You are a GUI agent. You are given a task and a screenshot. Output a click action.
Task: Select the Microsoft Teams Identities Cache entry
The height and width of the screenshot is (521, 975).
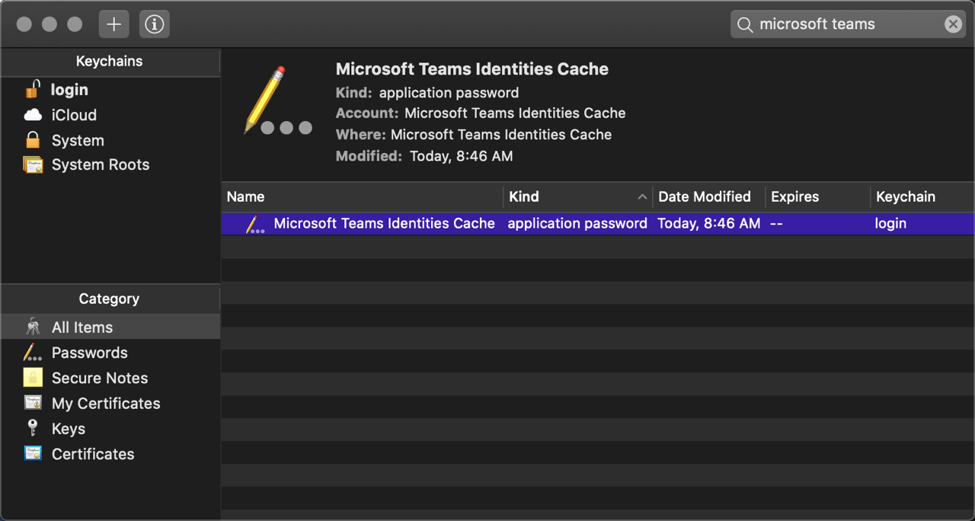click(x=384, y=223)
